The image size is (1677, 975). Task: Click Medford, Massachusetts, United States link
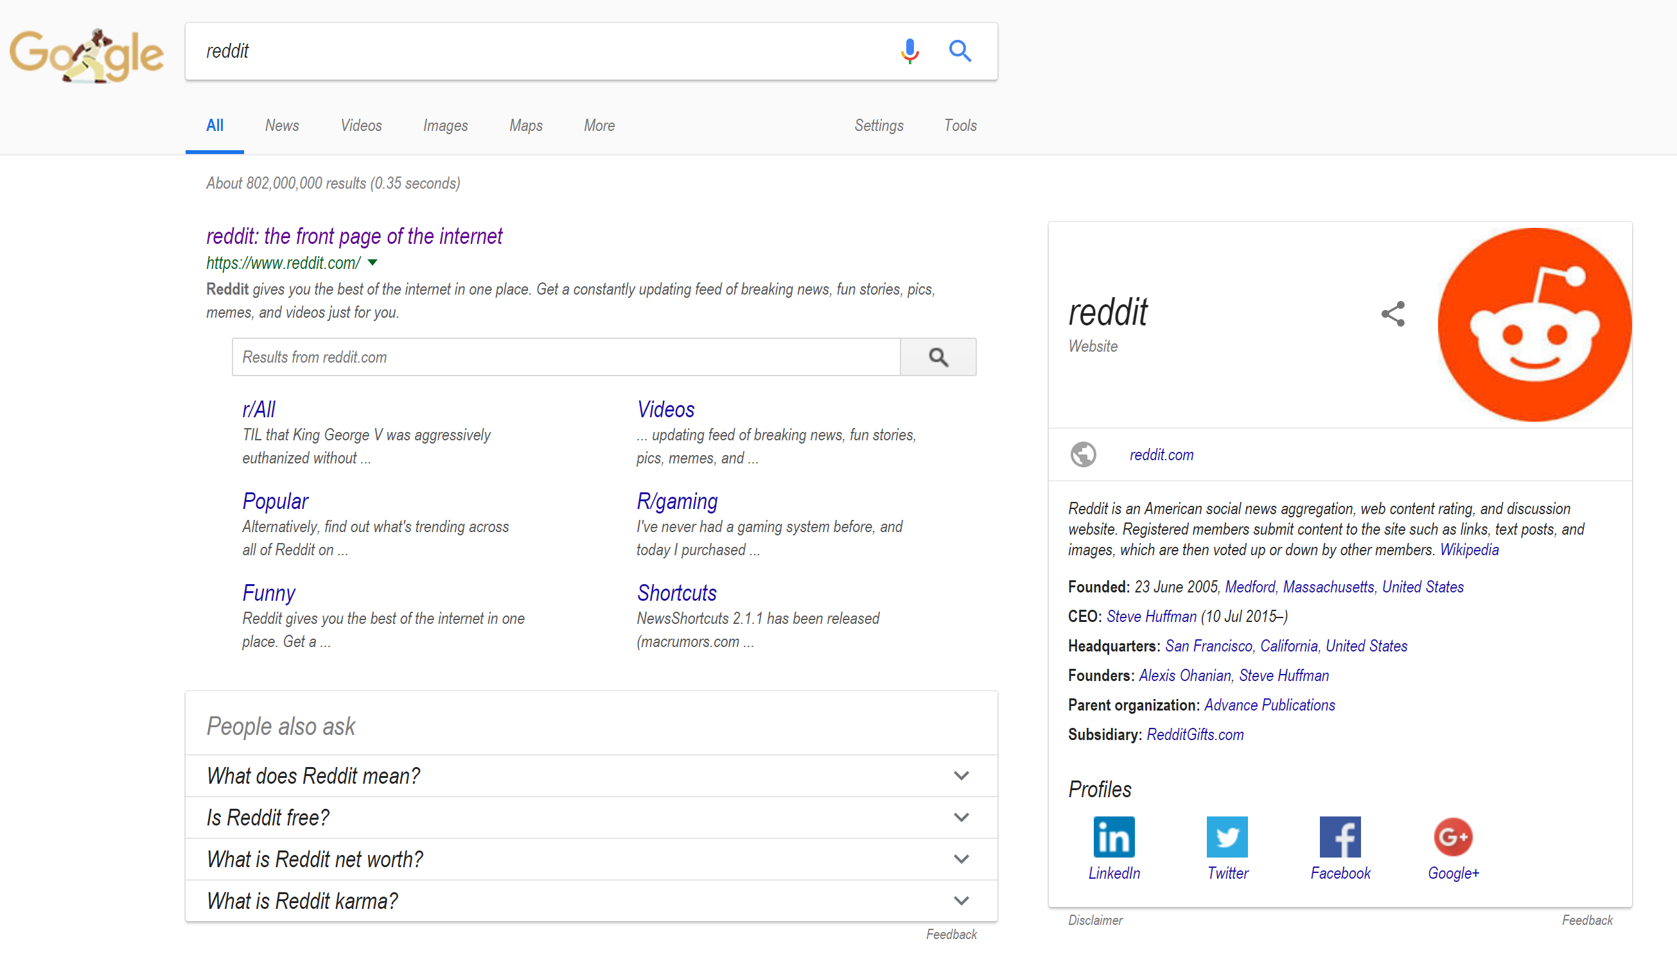point(1344,587)
